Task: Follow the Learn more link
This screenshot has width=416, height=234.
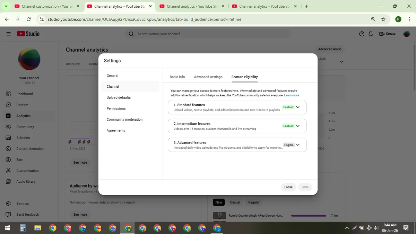Action: click(292, 95)
